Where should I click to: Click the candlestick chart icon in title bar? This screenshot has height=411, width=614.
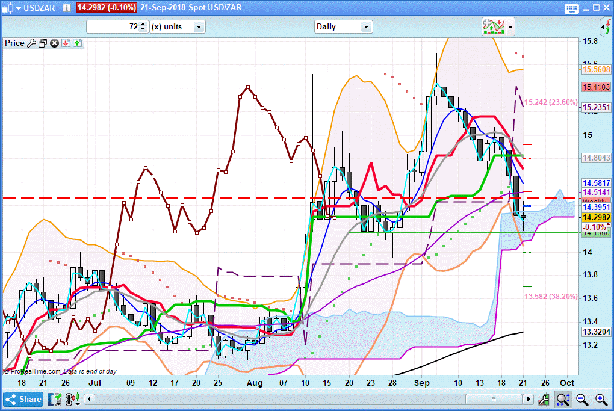point(7,8)
